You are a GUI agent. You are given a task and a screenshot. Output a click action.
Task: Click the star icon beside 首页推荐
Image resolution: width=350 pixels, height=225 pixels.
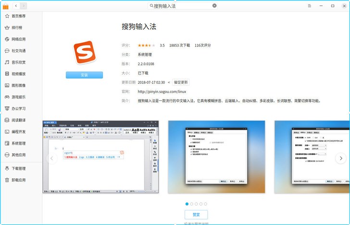[x=7, y=16]
